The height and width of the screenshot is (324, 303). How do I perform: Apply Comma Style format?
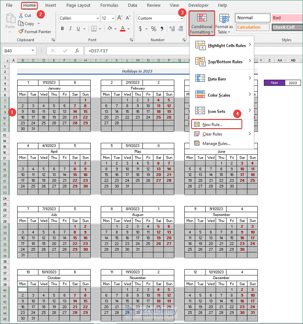coord(162,28)
